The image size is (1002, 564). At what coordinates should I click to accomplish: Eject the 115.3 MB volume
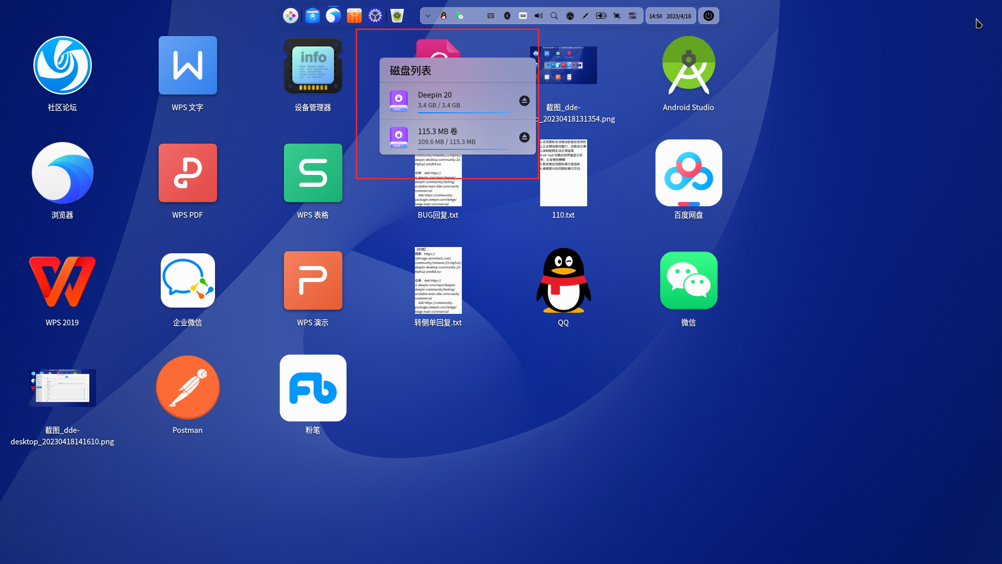click(524, 137)
